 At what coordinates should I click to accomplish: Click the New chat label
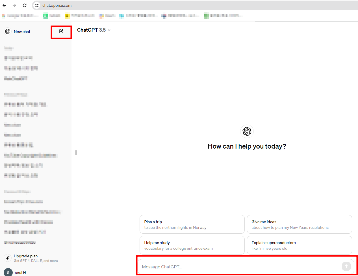coord(22,32)
